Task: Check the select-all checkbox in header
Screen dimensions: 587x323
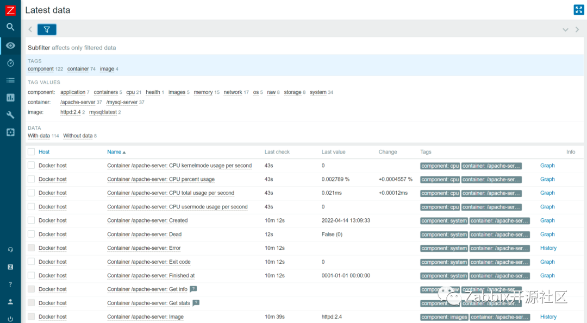Action: coord(32,152)
